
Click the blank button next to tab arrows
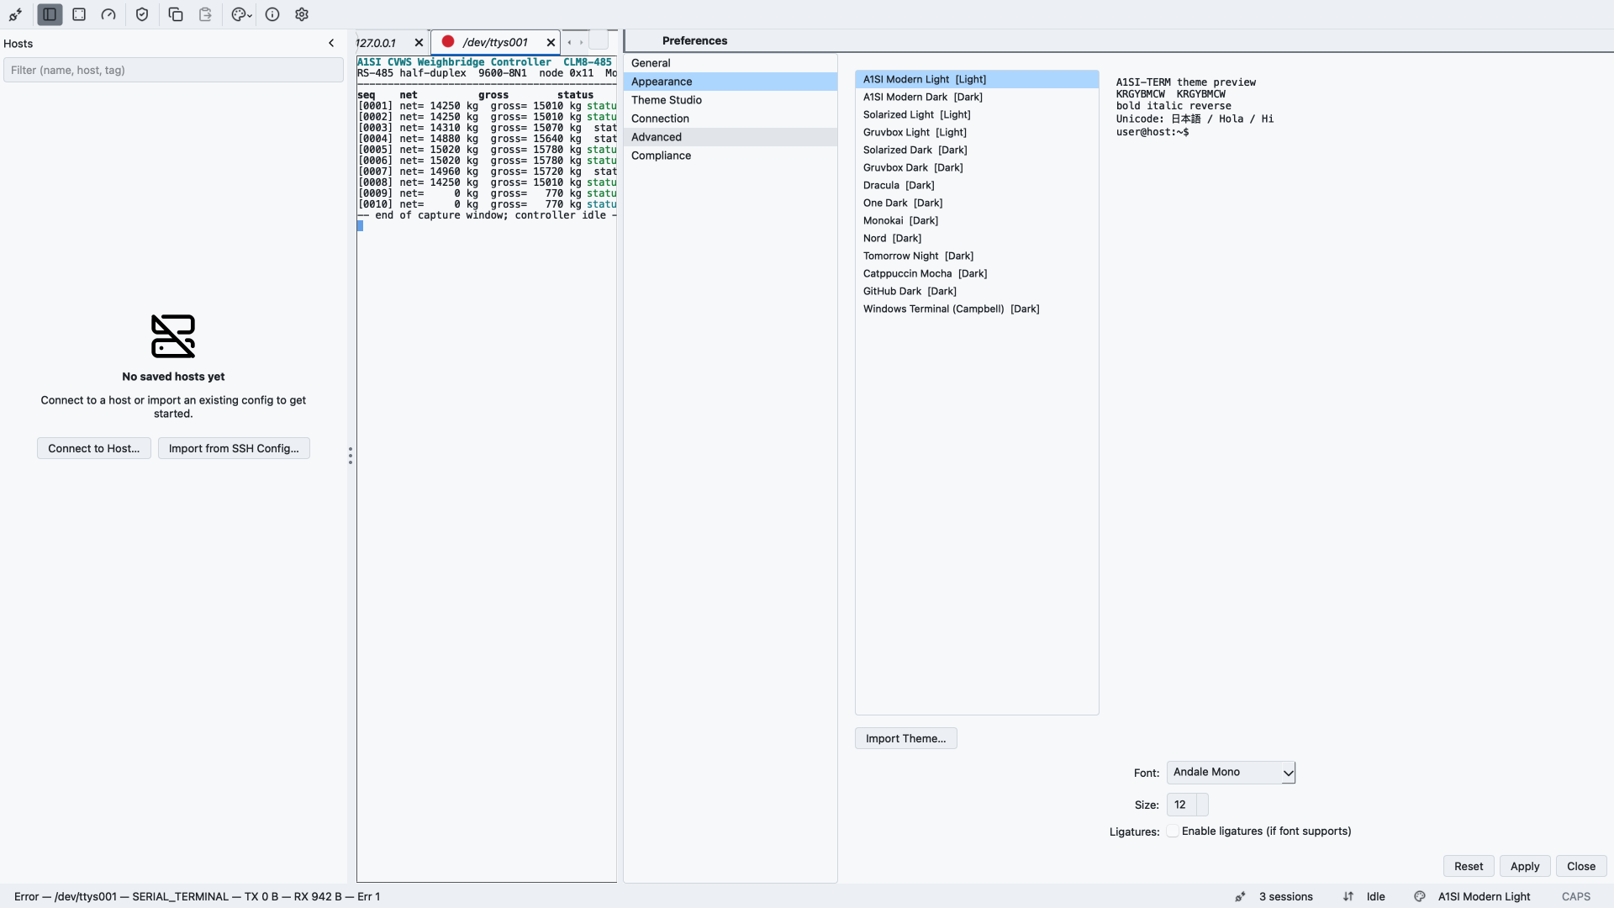coord(599,40)
